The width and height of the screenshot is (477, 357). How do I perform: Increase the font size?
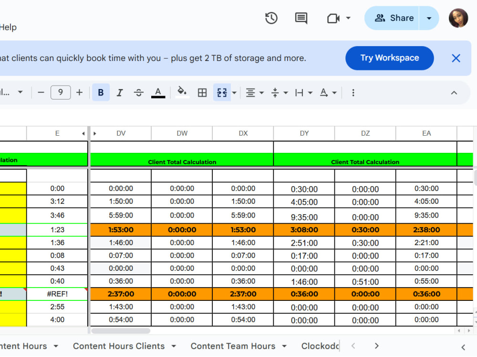coord(79,92)
